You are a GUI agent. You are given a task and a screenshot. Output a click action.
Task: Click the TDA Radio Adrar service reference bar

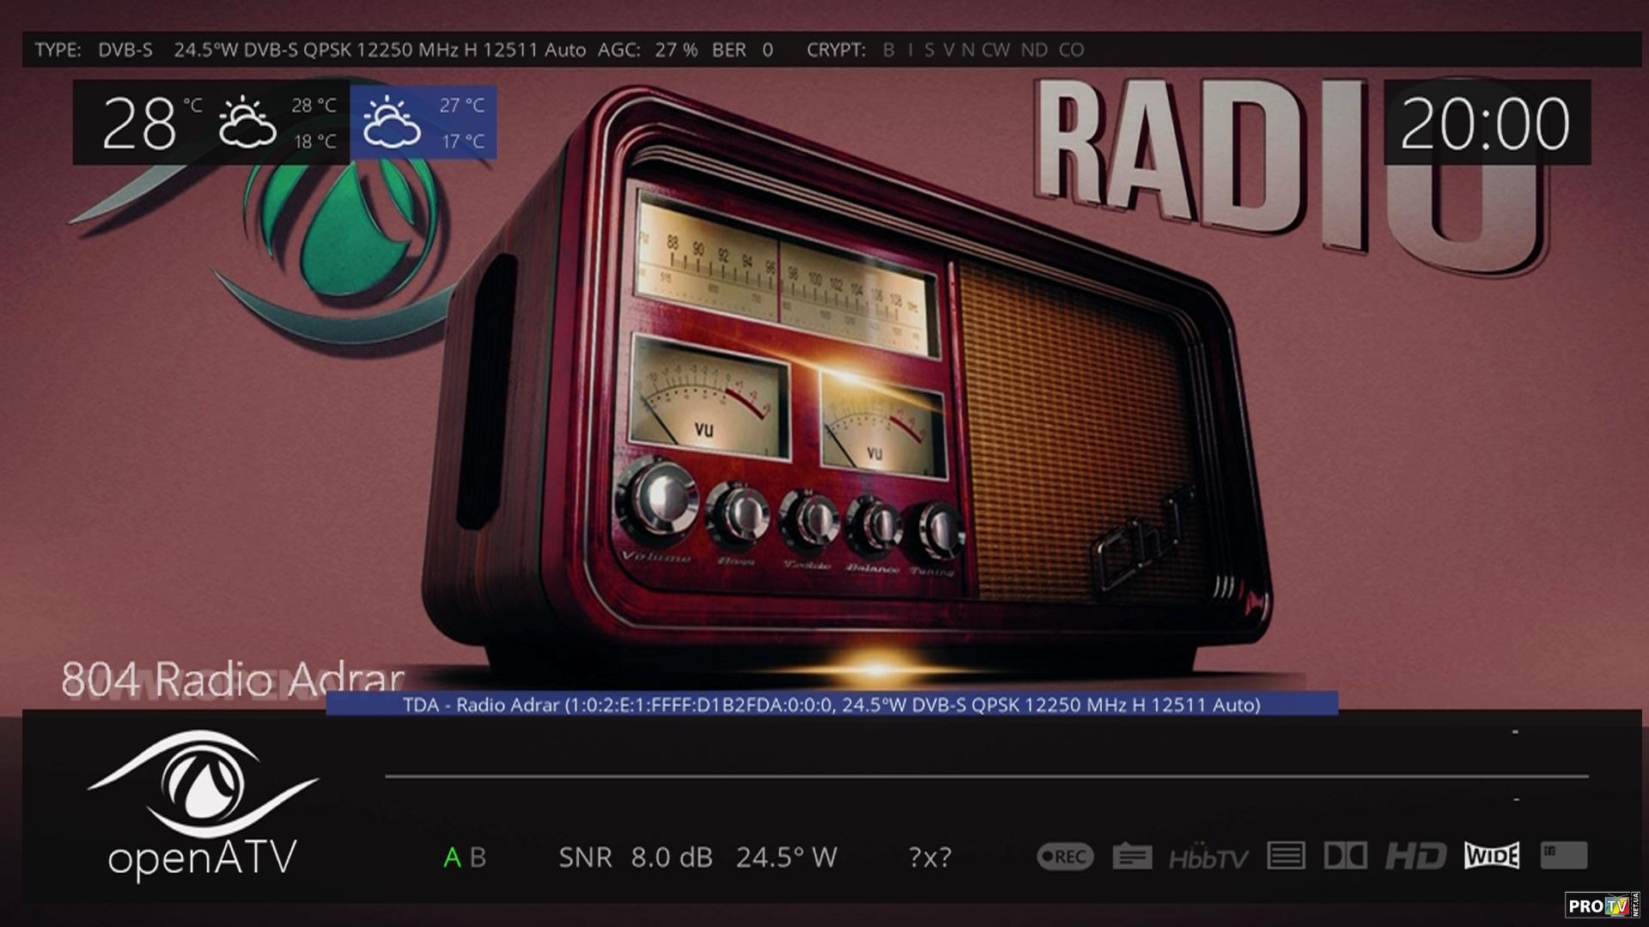pyautogui.click(x=831, y=705)
